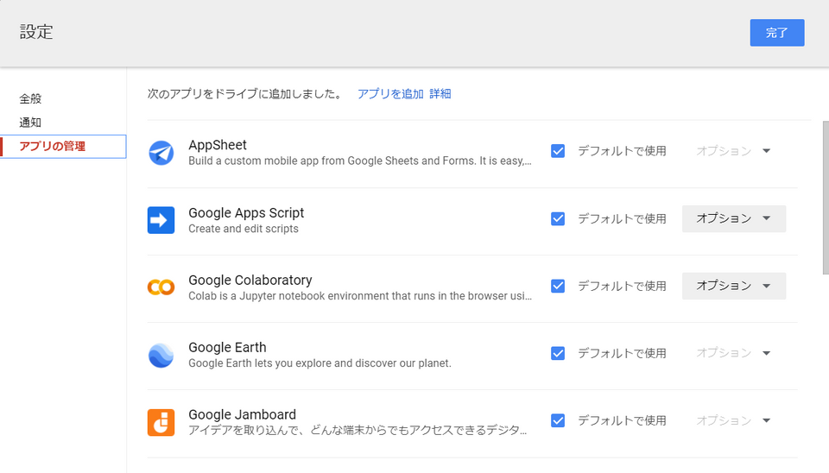Expand オプション dropdown for Google Colaboratory
Image resolution: width=829 pixels, height=473 pixels.
(734, 286)
